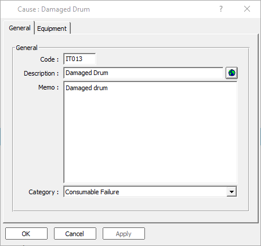Image resolution: width=261 pixels, height=246 pixels.
Task: Click the General group box heading
Action: tap(27, 48)
